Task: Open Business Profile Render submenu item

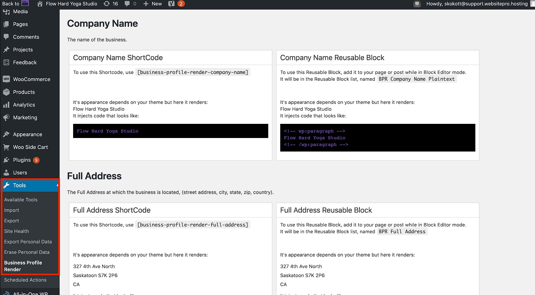Action: coord(23,266)
